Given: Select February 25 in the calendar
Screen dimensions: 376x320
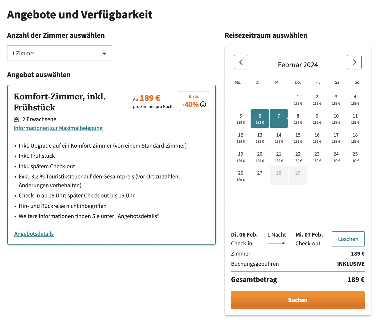Looking at the screenshot, I should (355, 156).
